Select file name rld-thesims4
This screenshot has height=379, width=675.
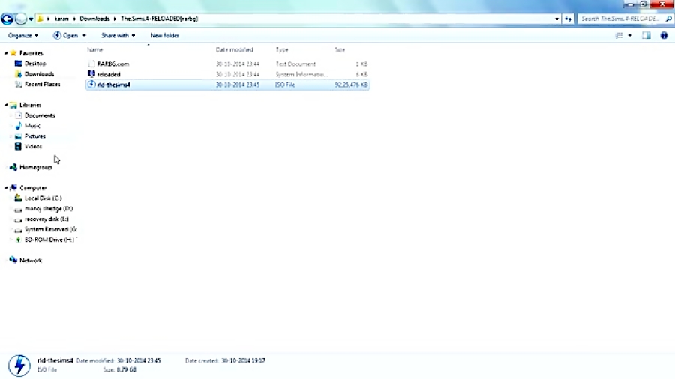coord(114,85)
